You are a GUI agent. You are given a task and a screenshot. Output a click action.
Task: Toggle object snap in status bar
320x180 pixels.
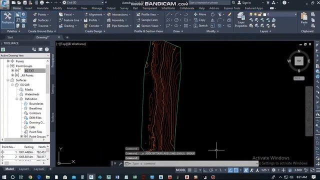[236, 170]
